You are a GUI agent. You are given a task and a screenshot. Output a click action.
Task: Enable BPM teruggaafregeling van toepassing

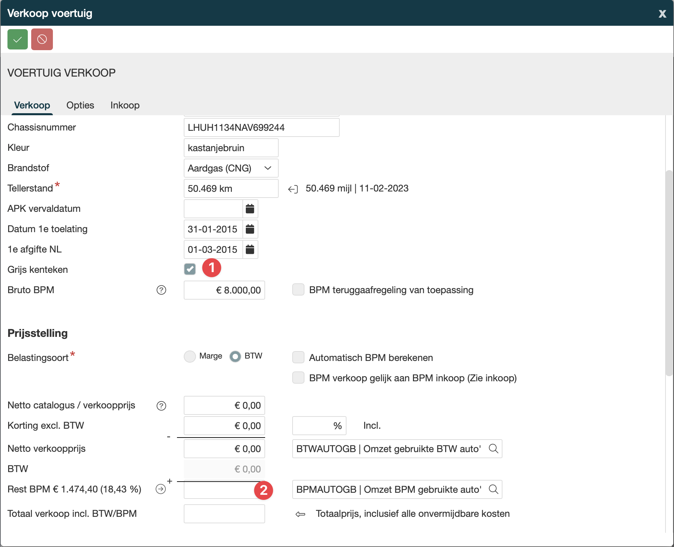tap(298, 290)
